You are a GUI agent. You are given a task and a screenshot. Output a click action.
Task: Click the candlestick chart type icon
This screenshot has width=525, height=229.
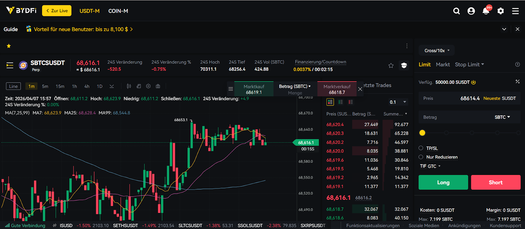pos(129,86)
